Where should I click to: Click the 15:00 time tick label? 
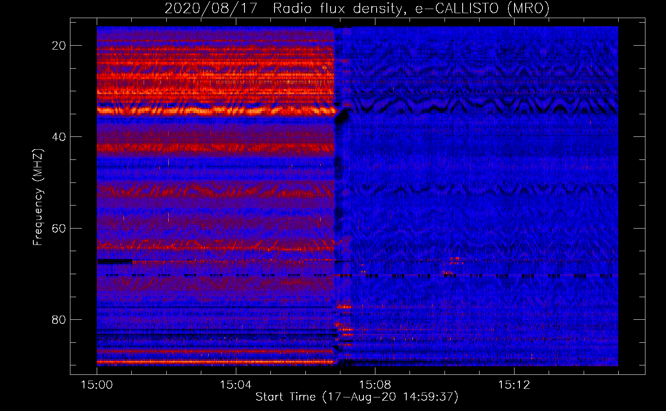(97, 385)
